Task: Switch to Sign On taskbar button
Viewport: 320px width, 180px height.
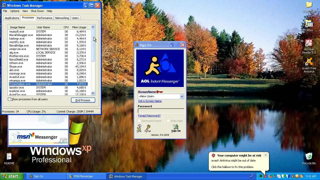Action: point(46,176)
